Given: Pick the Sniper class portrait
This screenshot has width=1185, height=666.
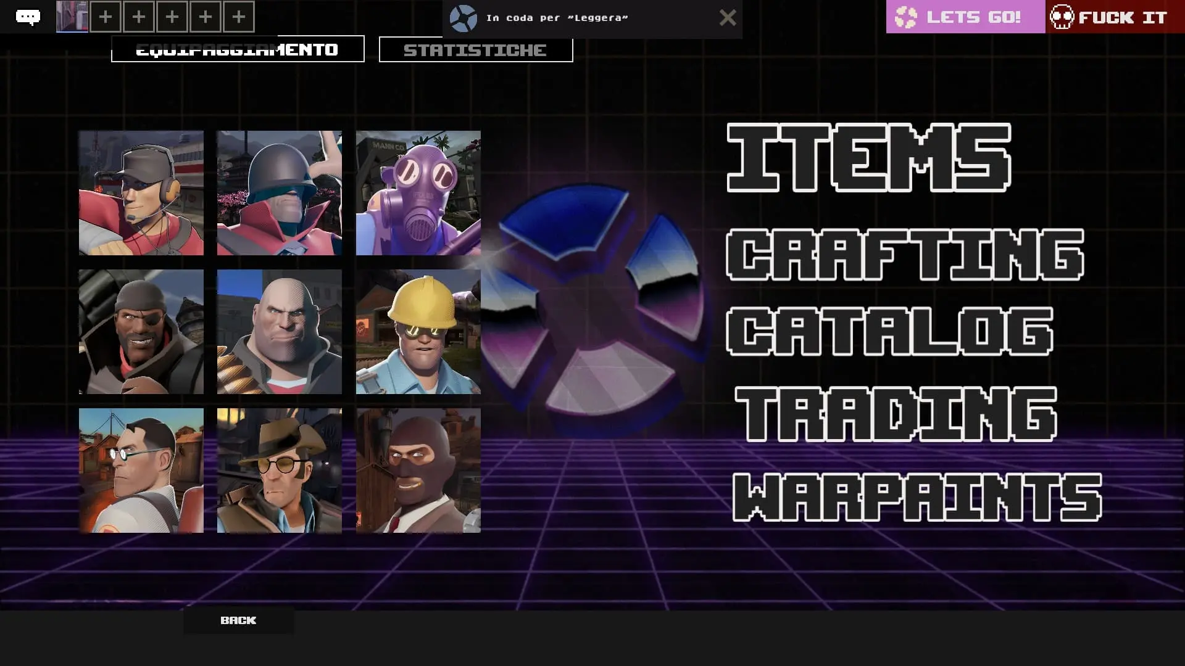Looking at the screenshot, I should click(279, 470).
